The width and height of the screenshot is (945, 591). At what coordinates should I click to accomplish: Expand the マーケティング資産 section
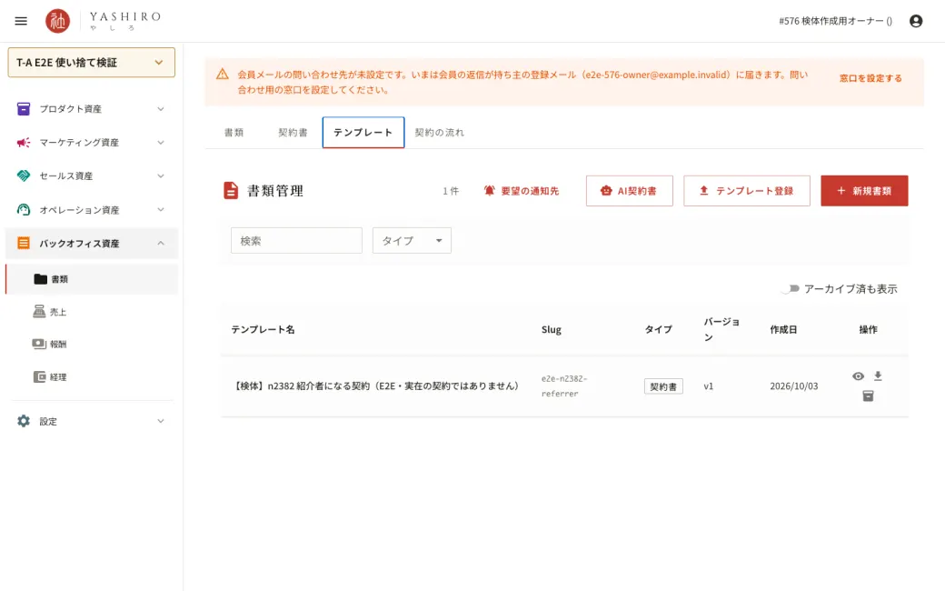coord(161,143)
